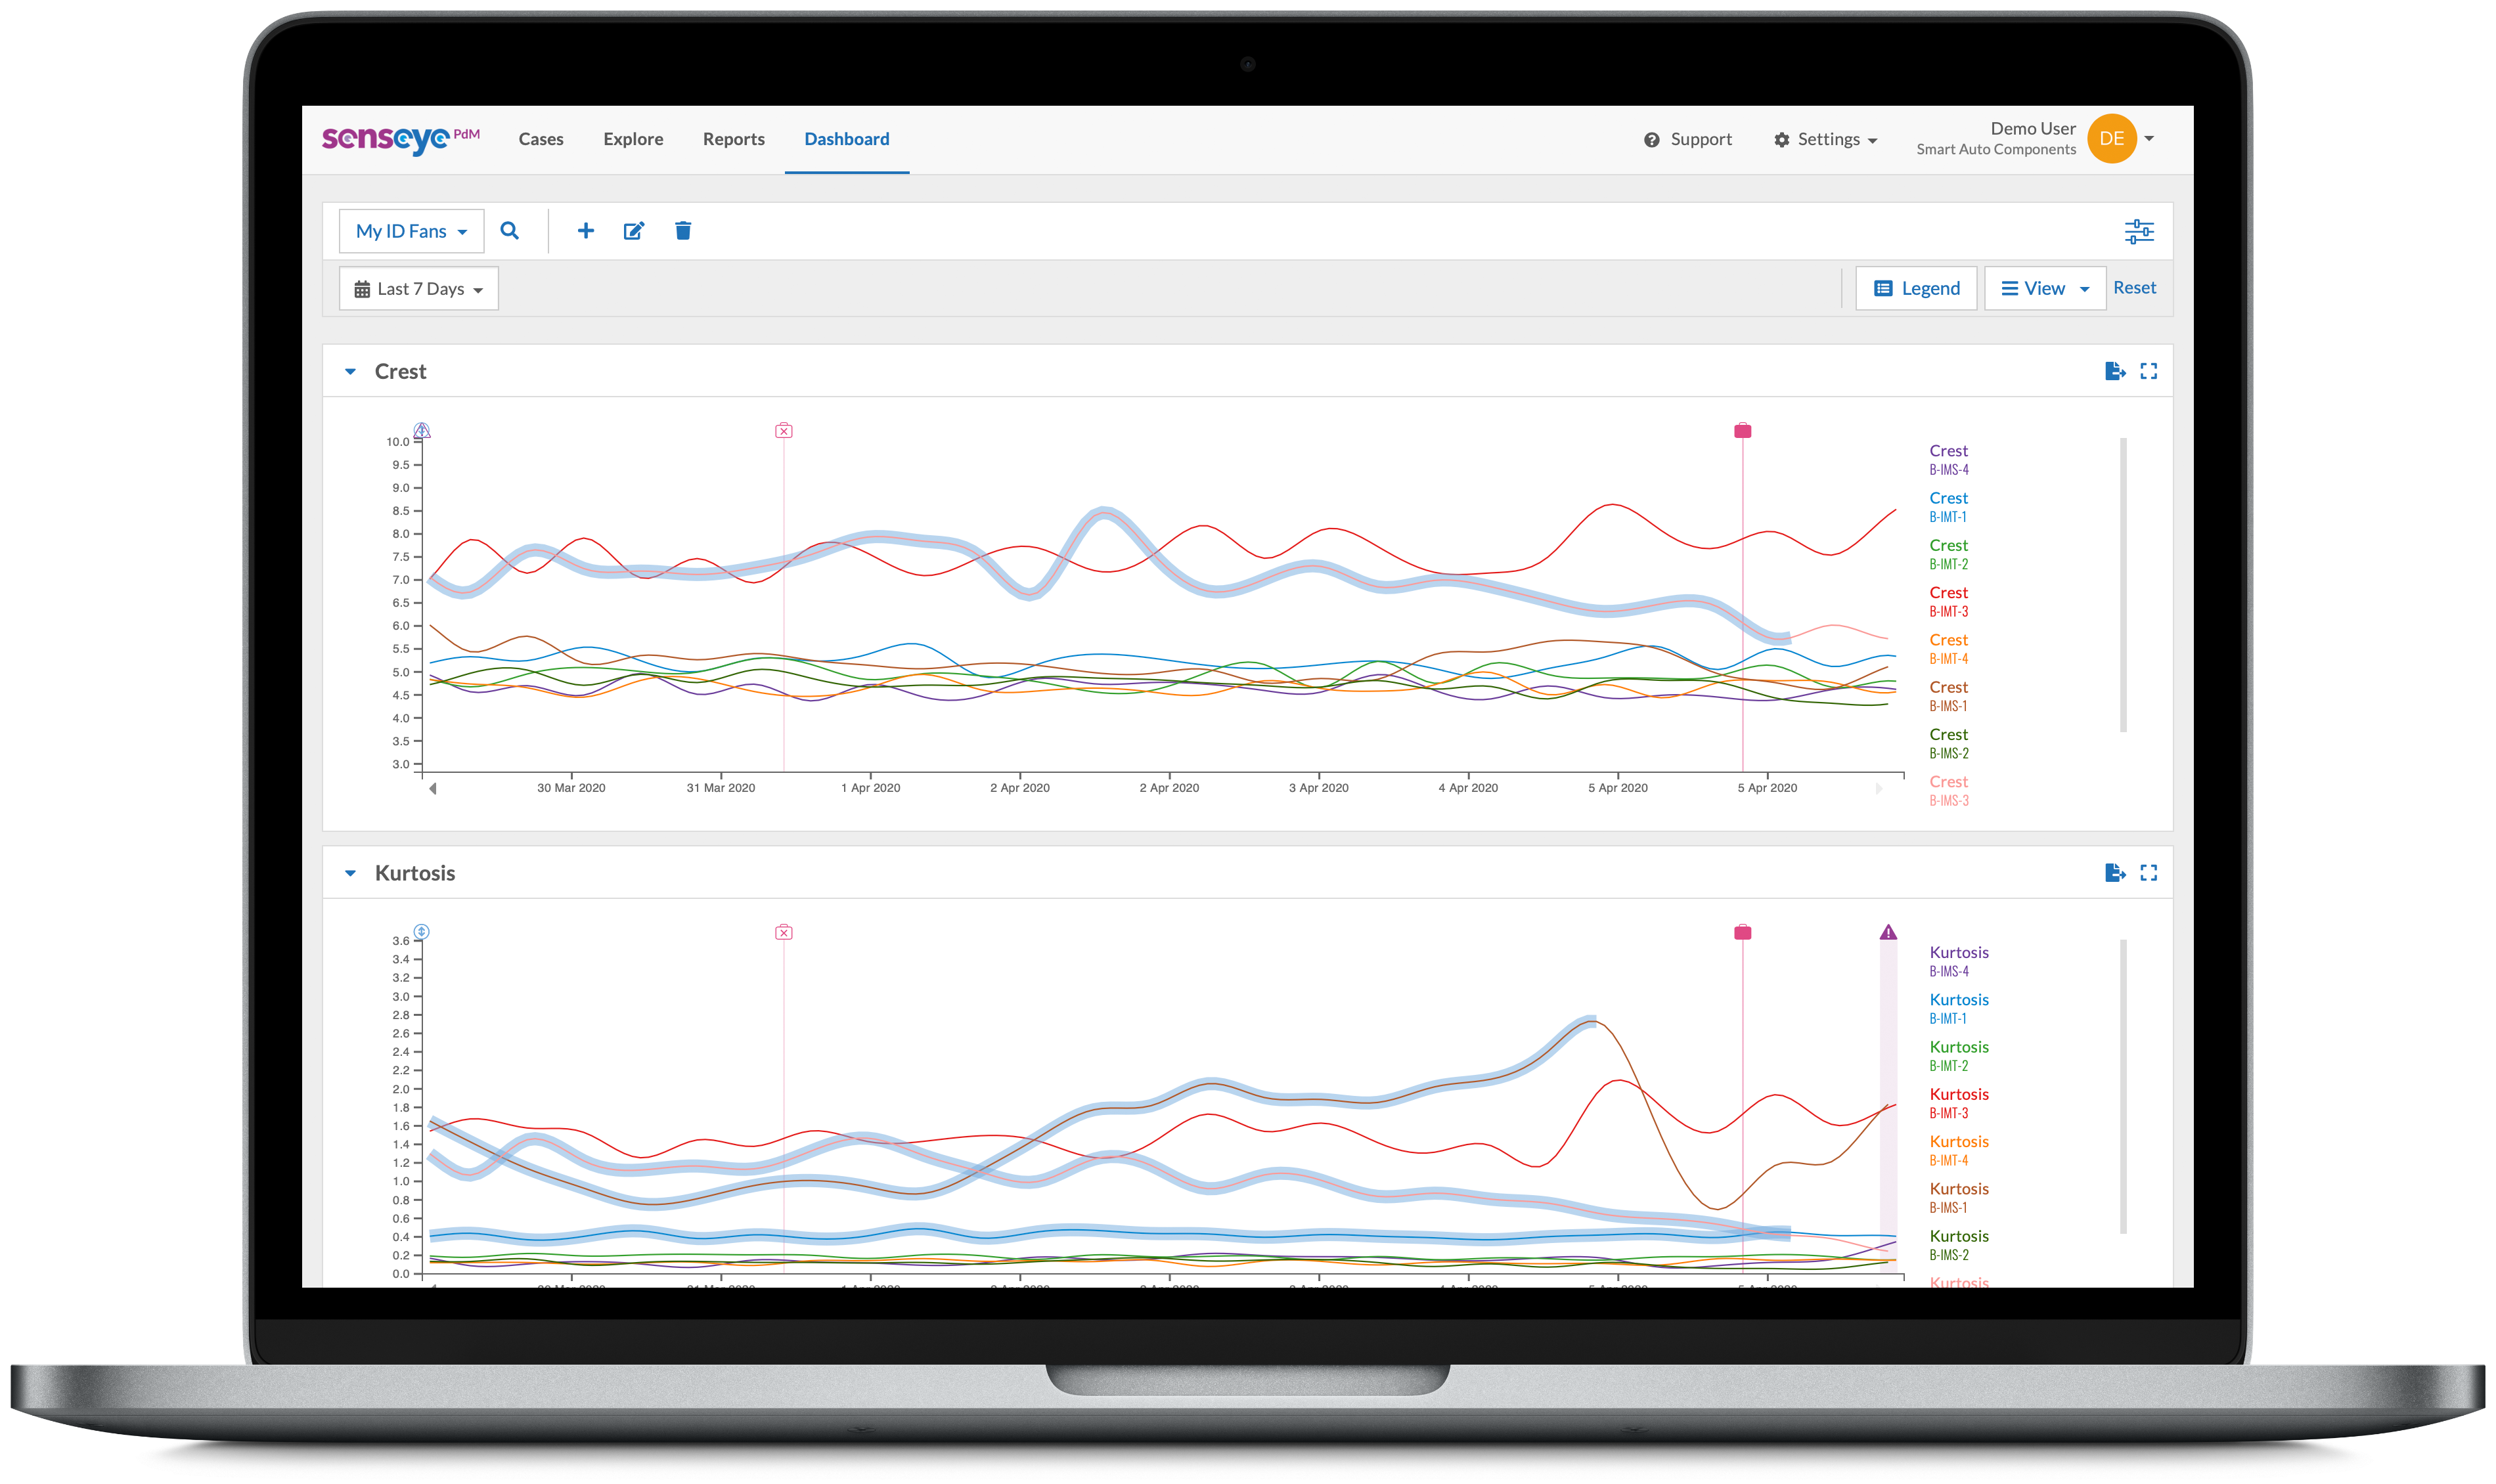The height and width of the screenshot is (1484, 2496).
Task: Delete the dashboard via trash icon
Action: pyautogui.click(x=683, y=231)
